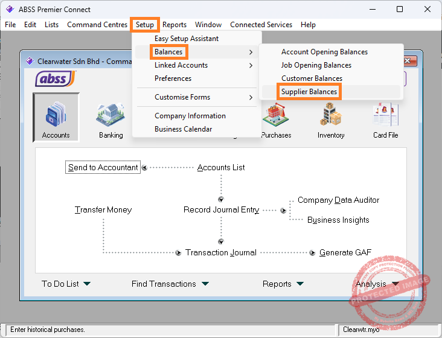Open the Analysis dropdown arrow
The width and height of the screenshot is (442, 338).
pyautogui.click(x=396, y=284)
